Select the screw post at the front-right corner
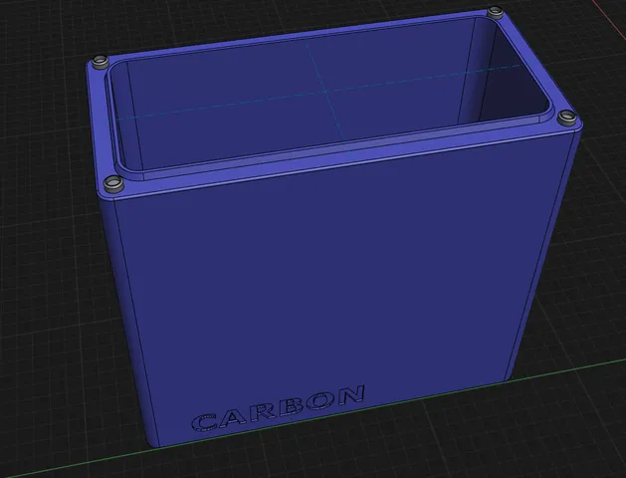The image size is (626, 478). (566, 117)
